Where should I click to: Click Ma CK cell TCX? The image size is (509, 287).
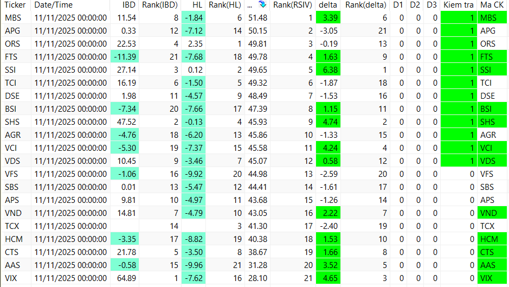click(492, 226)
